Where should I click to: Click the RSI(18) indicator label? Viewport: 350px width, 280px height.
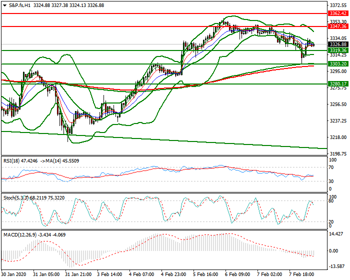(x=11, y=161)
